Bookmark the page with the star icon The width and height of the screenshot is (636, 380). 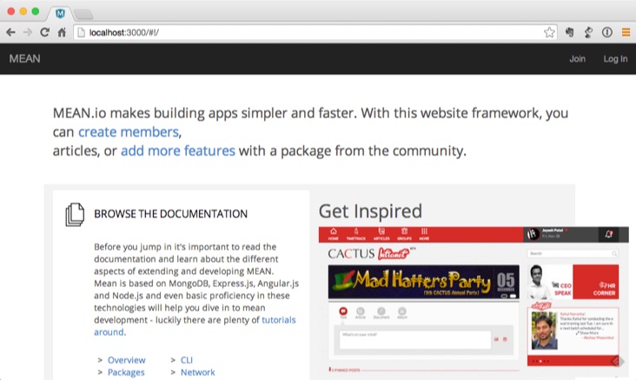549,32
